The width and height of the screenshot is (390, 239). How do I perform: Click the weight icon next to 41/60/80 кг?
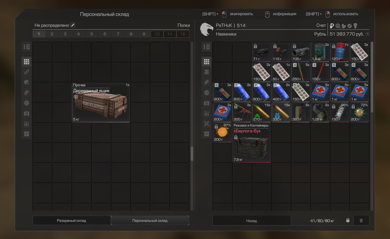348,220
